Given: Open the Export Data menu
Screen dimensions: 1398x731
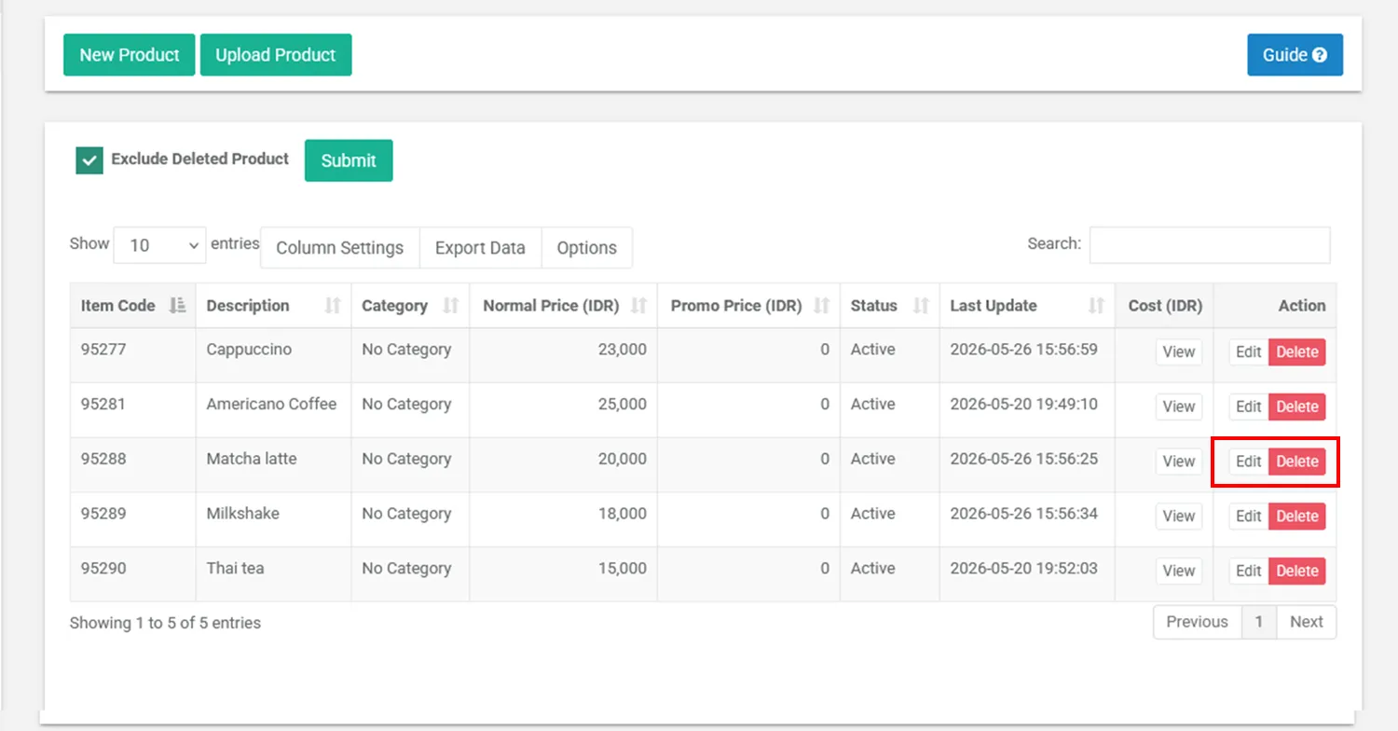Looking at the screenshot, I should [x=480, y=248].
